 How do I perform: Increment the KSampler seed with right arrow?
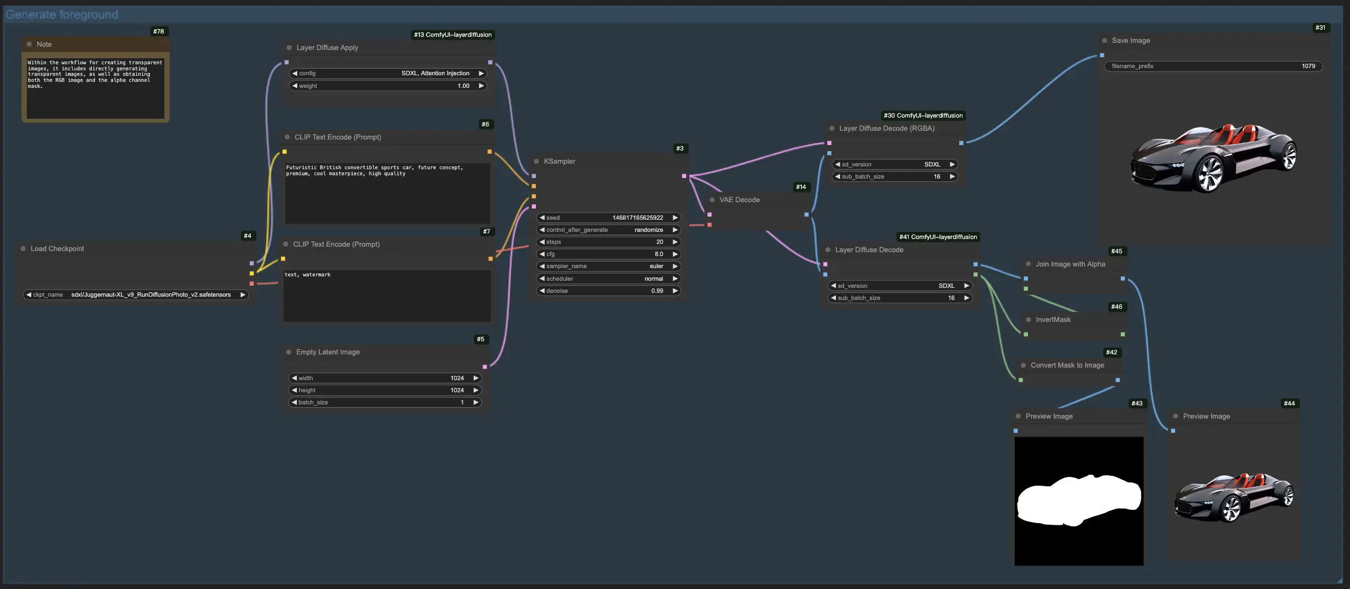coord(675,218)
